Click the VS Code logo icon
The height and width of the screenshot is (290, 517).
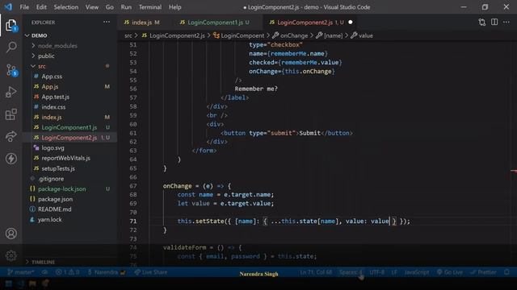(x=8, y=7)
